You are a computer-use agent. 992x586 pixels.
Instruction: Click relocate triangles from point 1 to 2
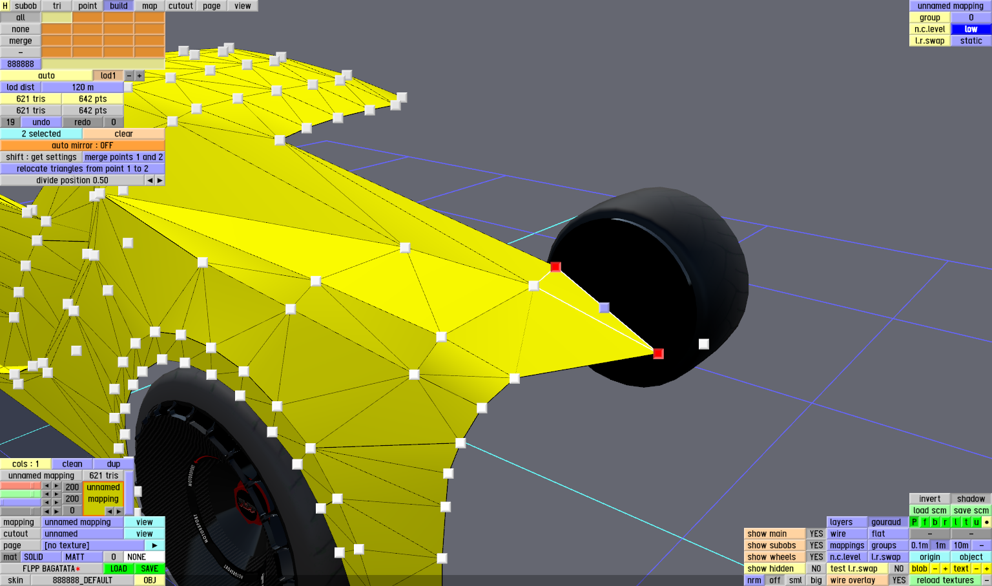click(x=83, y=169)
